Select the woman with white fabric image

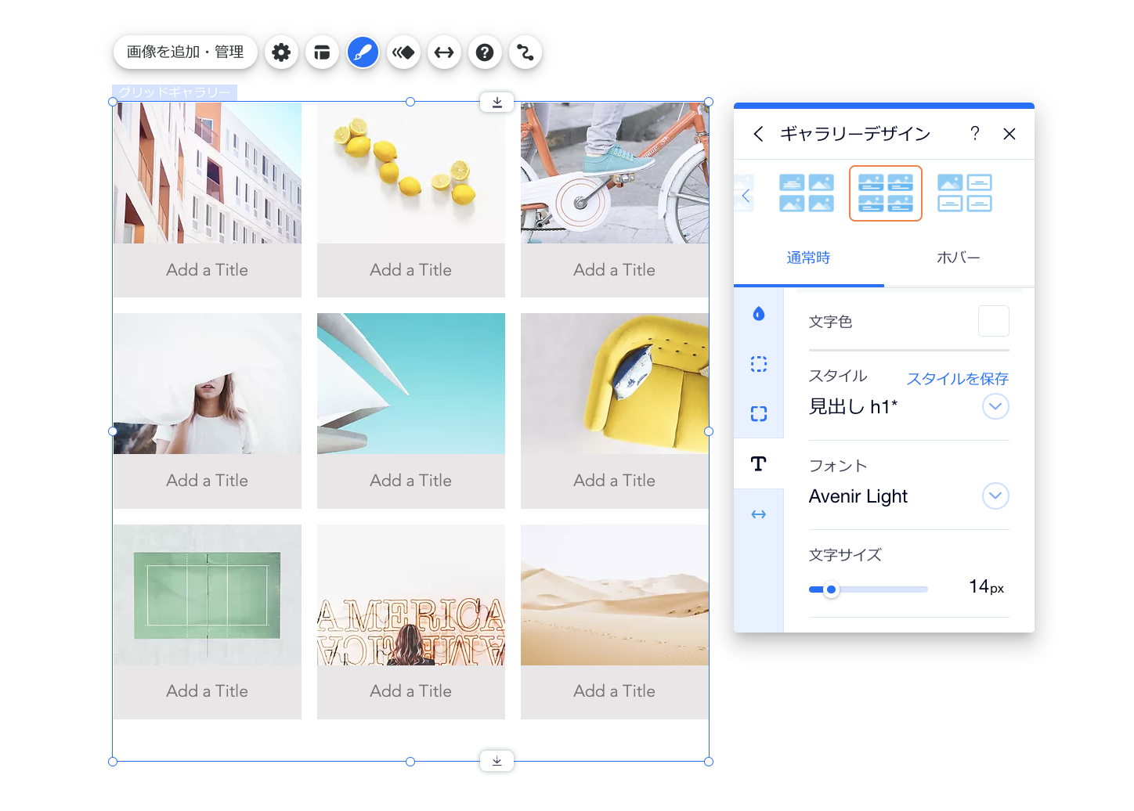tap(208, 384)
